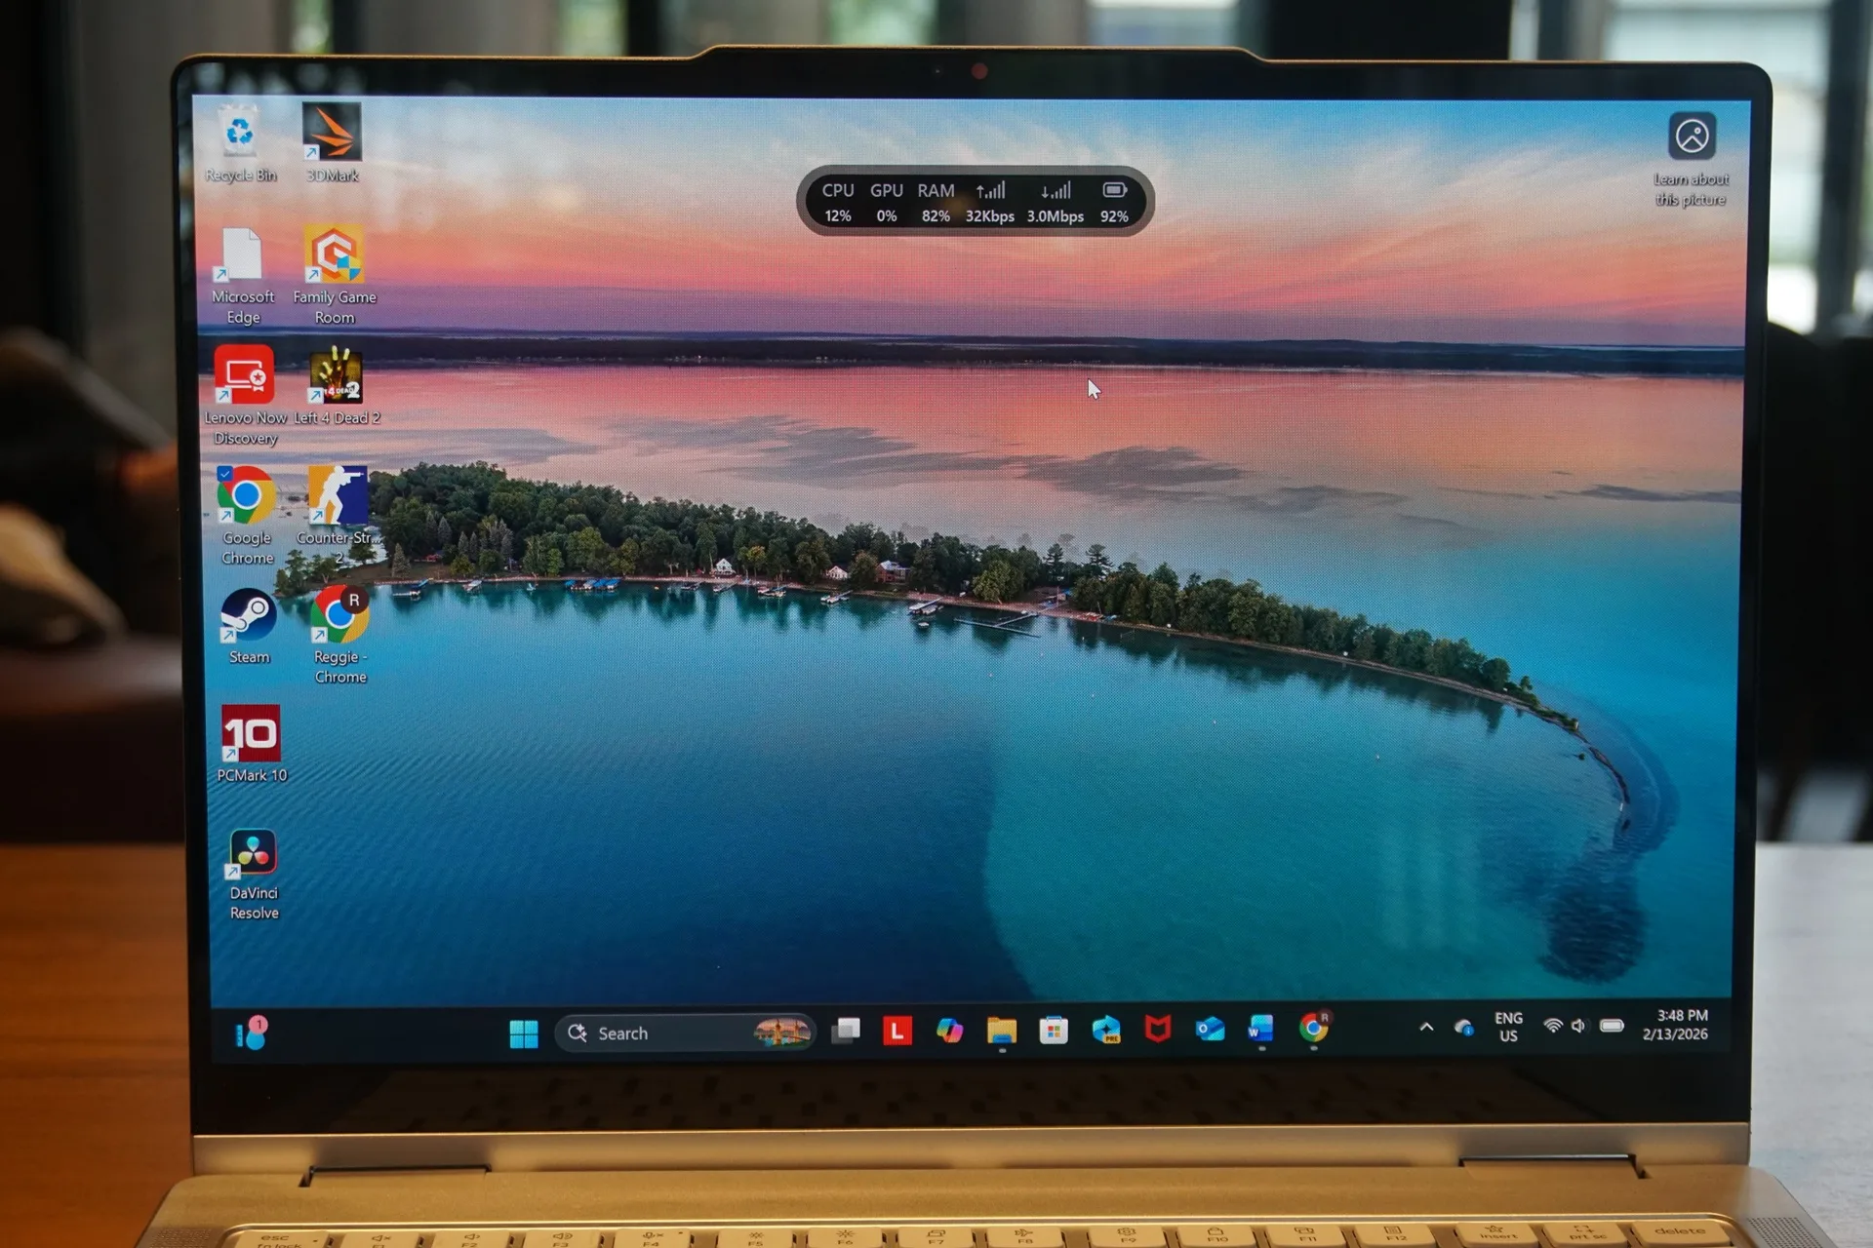
Task: Click the speaker volume tray icon
Action: (x=1578, y=1026)
